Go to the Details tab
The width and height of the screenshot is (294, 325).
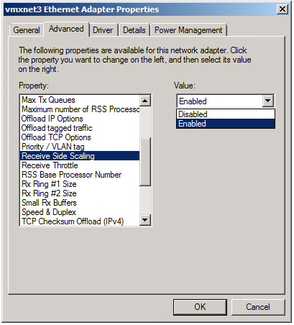134,30
